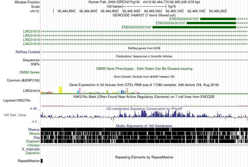Open Publications: Sequences in Scientific Articles title
Screen dimensions: 248x167
click(144, 56)
